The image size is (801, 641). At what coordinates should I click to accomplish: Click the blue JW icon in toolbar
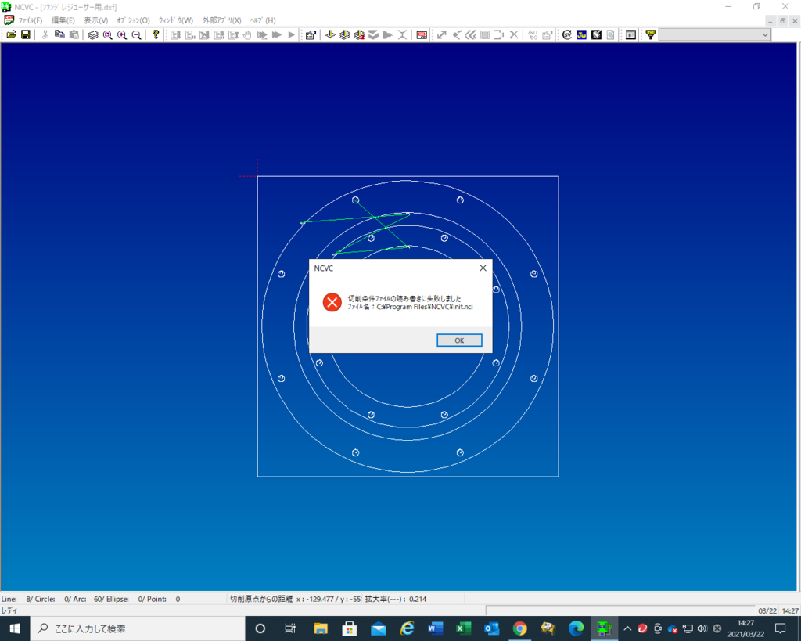(582, 35)
